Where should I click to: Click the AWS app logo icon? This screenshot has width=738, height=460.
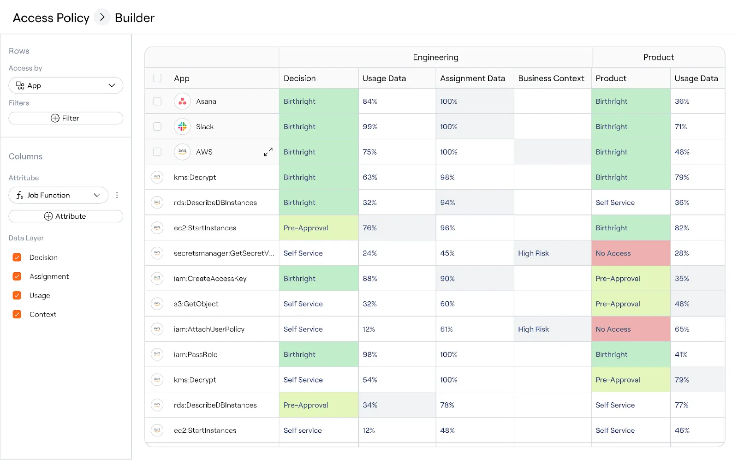[x=182, y=152]
